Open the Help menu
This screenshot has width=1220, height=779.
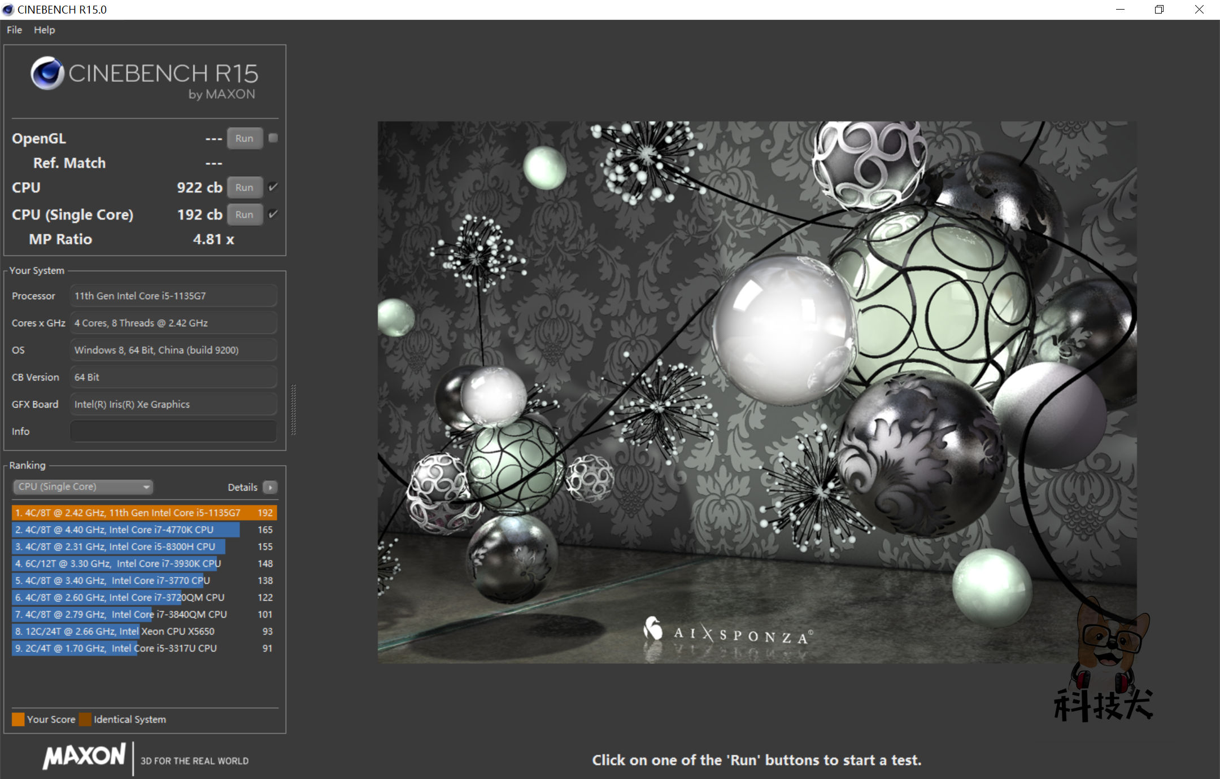pos(44,30)
